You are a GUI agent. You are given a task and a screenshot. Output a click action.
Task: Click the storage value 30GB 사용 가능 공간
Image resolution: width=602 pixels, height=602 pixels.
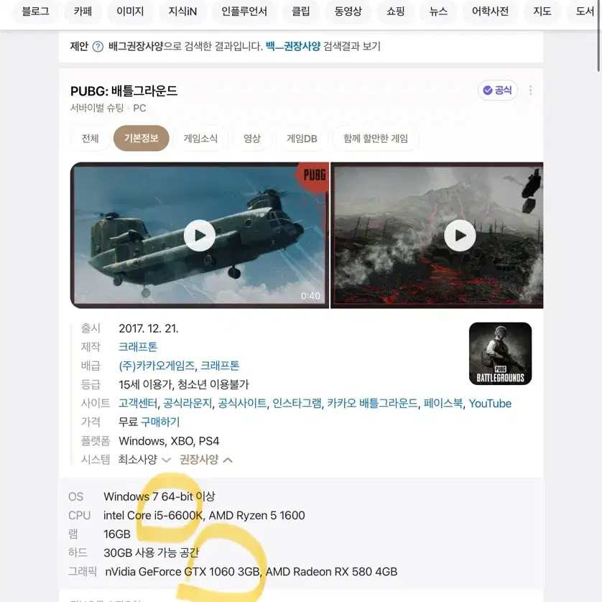(152, 553)
